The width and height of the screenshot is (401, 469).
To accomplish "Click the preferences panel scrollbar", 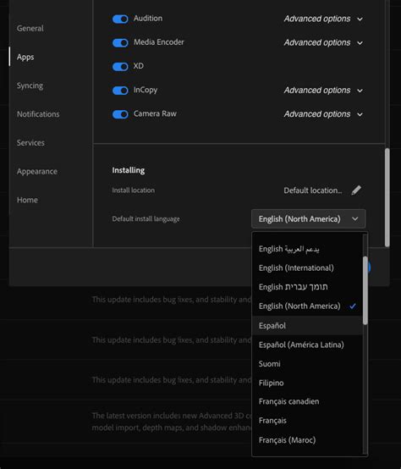I will [x=387, y=197].
